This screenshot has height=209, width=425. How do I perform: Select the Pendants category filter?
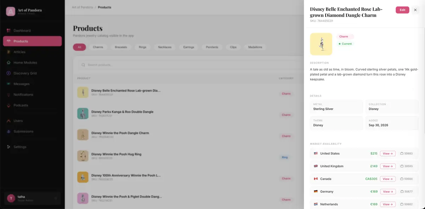(212, 47)
